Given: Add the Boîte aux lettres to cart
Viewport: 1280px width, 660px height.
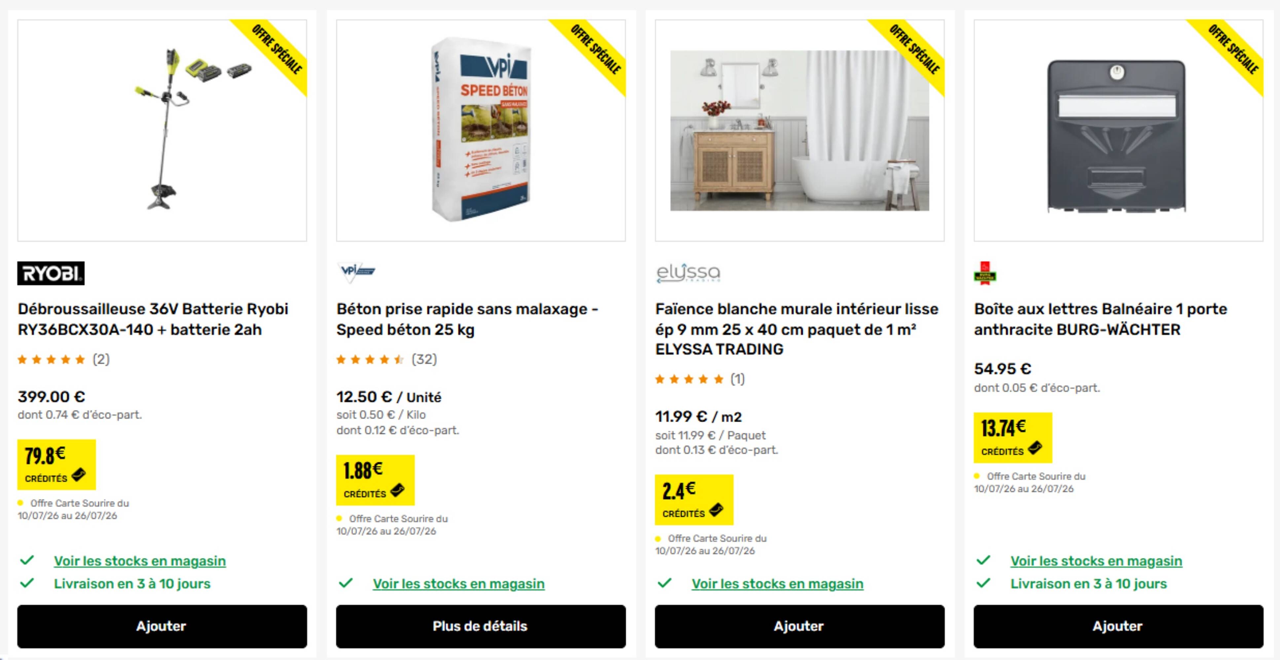Looking at the screenshot, I should coord(1118,626).
